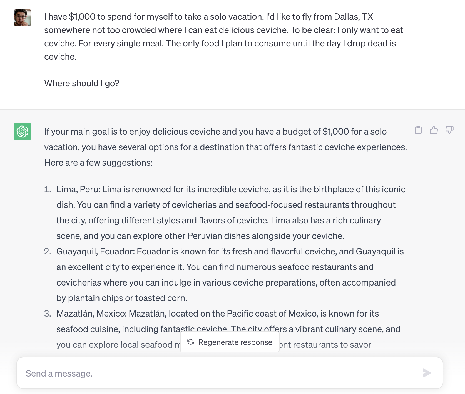Click list number 3 marker
This screenshot has width=465, height=394.
(48, 314)
